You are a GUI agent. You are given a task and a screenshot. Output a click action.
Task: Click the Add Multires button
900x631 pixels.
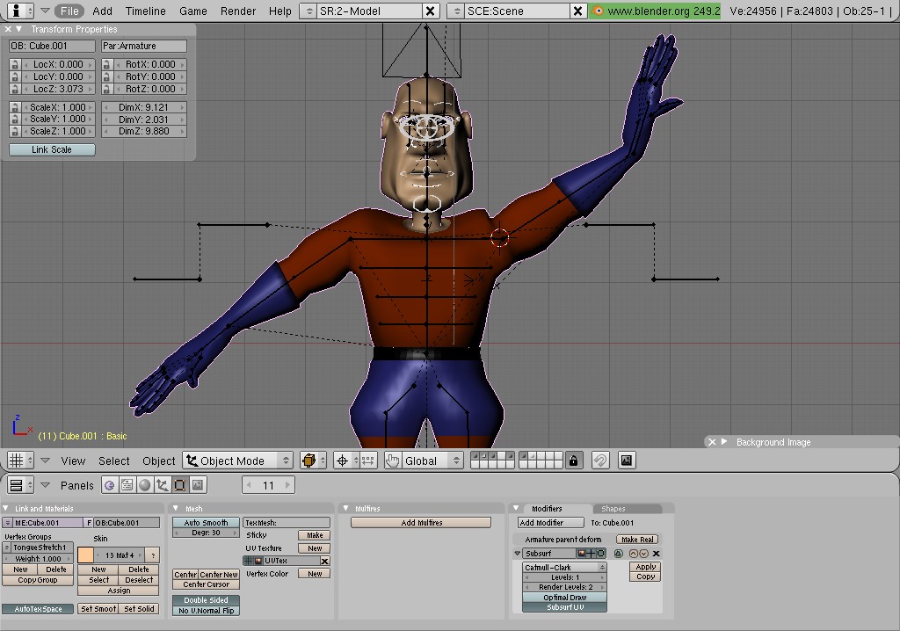click(421, 523)
